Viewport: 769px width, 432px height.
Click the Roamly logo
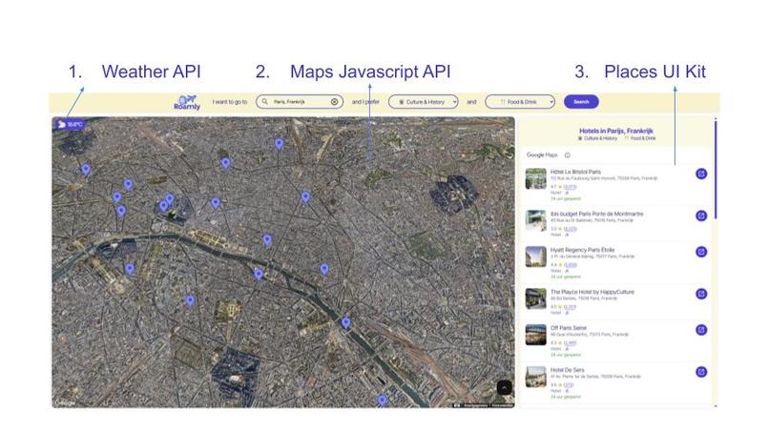187,102
